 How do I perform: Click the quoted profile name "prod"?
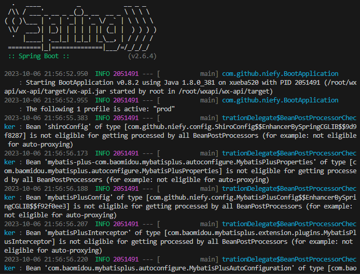tap(164, 109)
